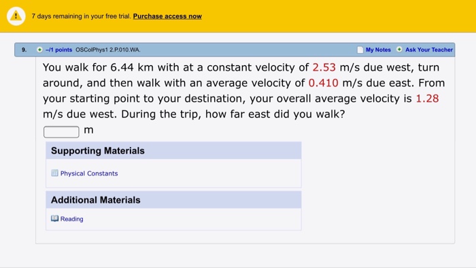
Task: Open the Ask Your Teacher link
Action: 429,50
